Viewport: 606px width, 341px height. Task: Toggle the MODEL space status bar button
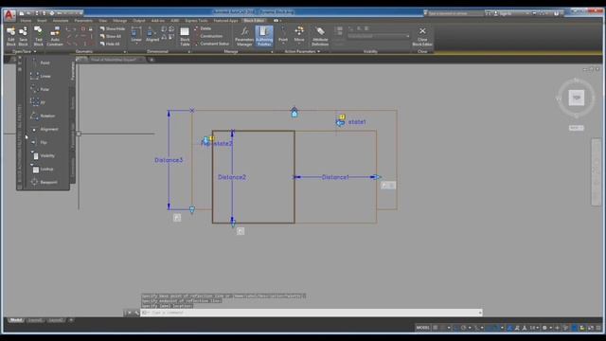(422, 328)
